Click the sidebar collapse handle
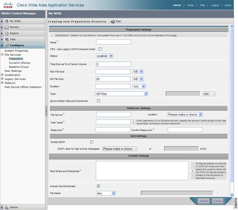The height and width of the screenshot is (210, 238). tap(46, 111)
